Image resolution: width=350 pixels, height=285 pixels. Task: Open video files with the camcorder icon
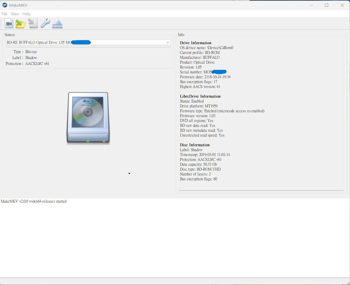point(9,24)
